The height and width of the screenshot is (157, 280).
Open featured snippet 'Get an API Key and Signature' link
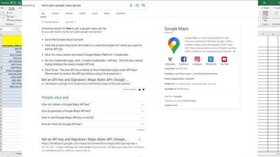[85, 80]
